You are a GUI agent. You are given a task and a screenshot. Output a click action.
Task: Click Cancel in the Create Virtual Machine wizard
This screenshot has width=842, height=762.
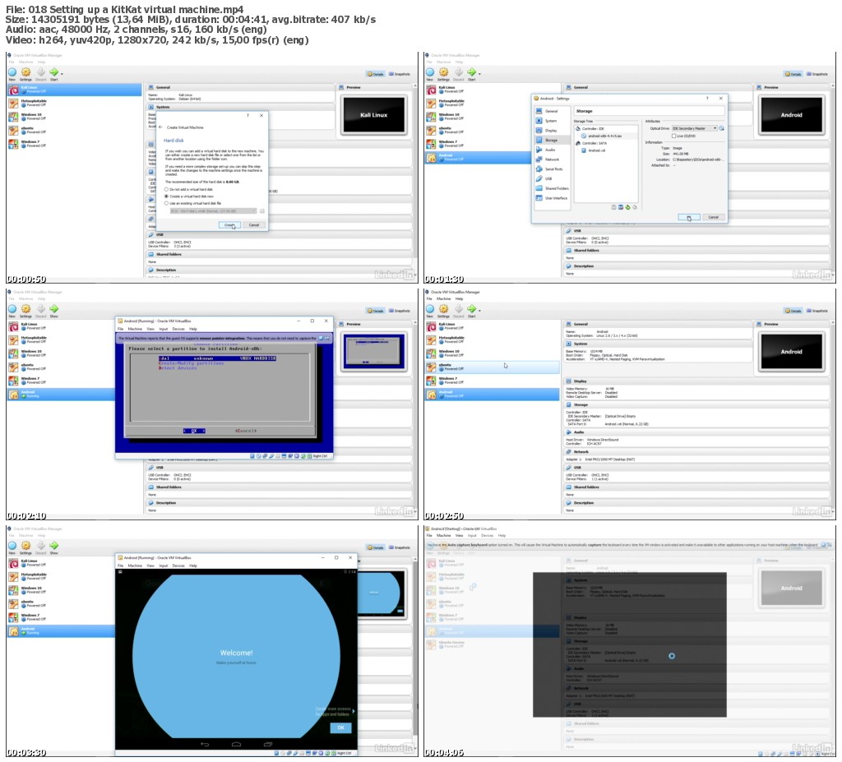pyautogui.click(x=254, y=225)
